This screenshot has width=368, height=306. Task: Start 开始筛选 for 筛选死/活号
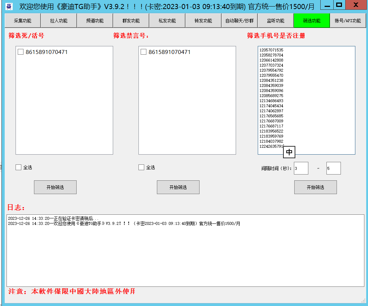[x=55, y=187]
